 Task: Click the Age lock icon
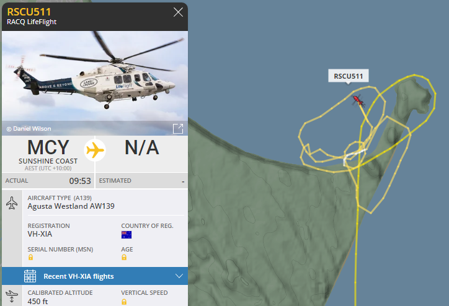(124, 258)
